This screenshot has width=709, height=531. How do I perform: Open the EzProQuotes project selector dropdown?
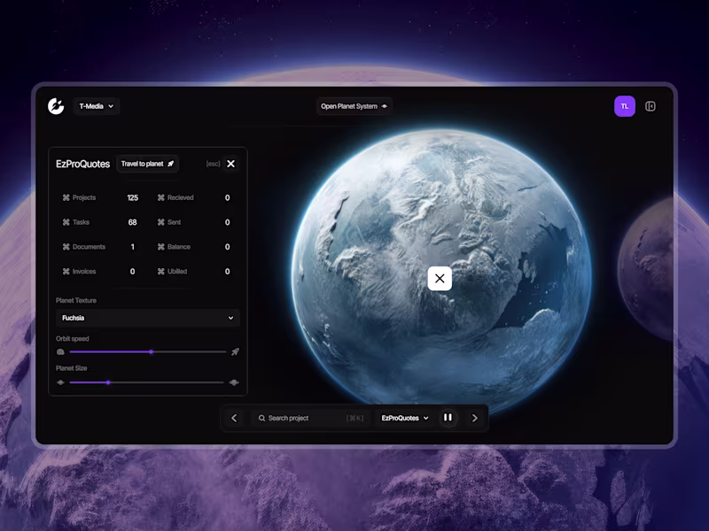405,418
